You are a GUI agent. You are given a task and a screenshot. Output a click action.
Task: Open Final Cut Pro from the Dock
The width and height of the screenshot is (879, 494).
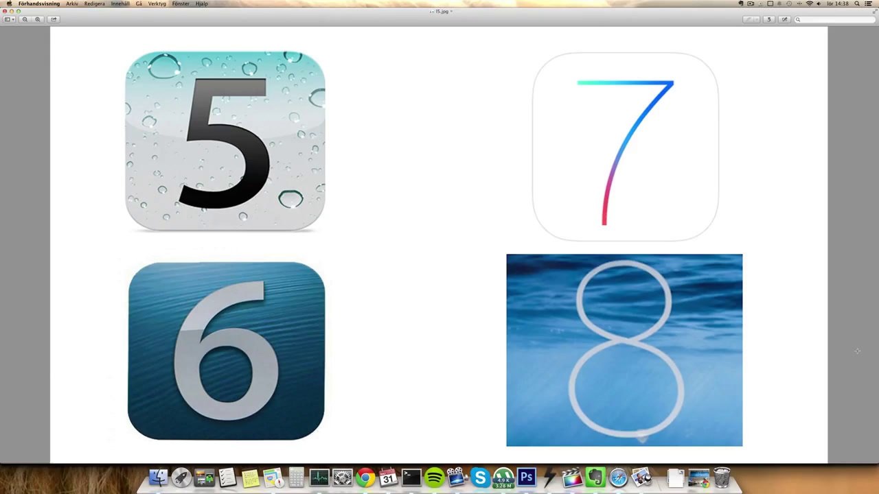point(573,478)
